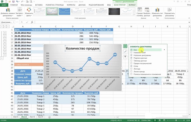Check the Линия тренда checkbox
This screenshot has width=191, height=122.
pos(131,71)
